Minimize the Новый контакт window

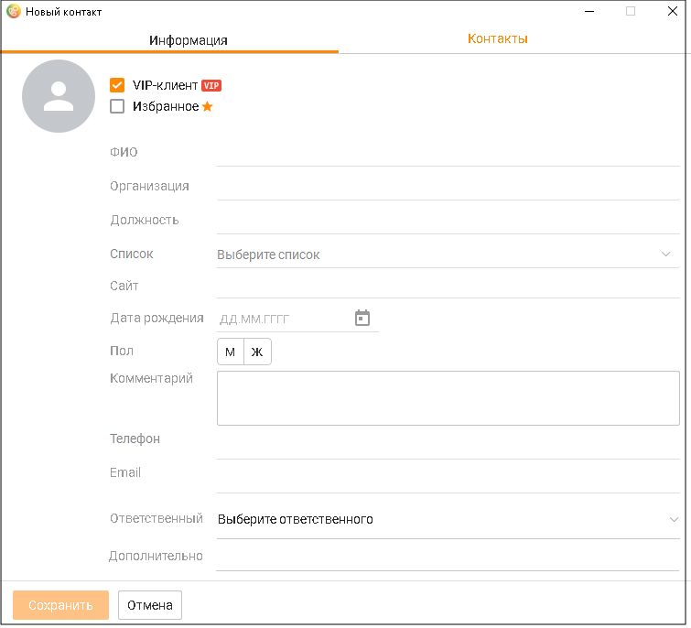[589, 12]
